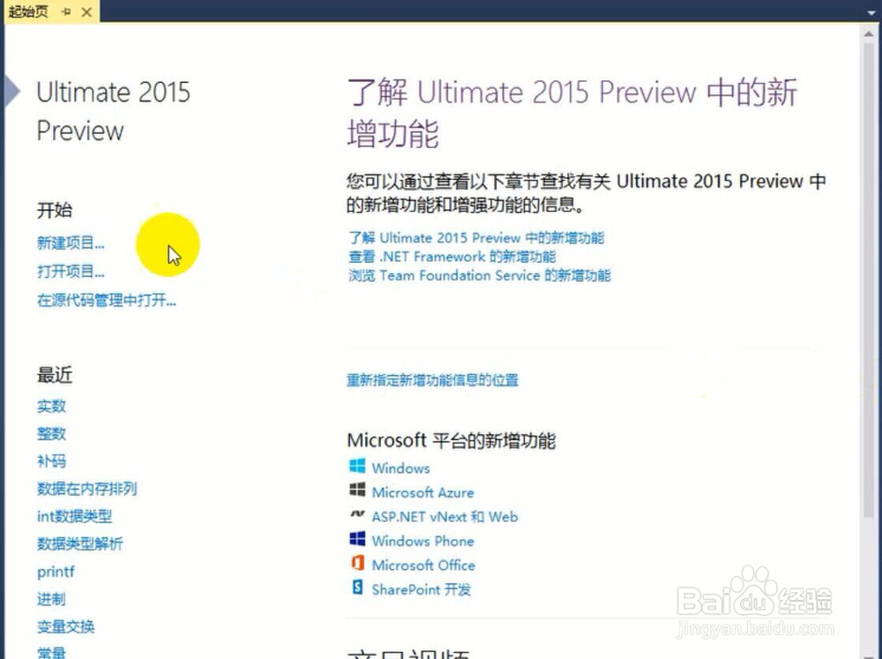Click the vertical scrollbar thumb
Image resolution: width=882 pixels, height=659 pixels.
coord(869,279)
